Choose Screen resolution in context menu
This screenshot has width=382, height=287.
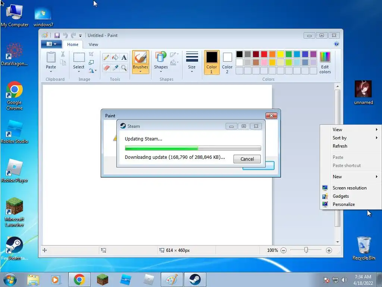pos(351,188)
